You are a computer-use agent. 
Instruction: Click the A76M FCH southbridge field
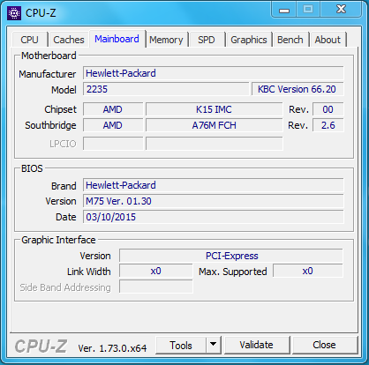[x=215, y=125]
